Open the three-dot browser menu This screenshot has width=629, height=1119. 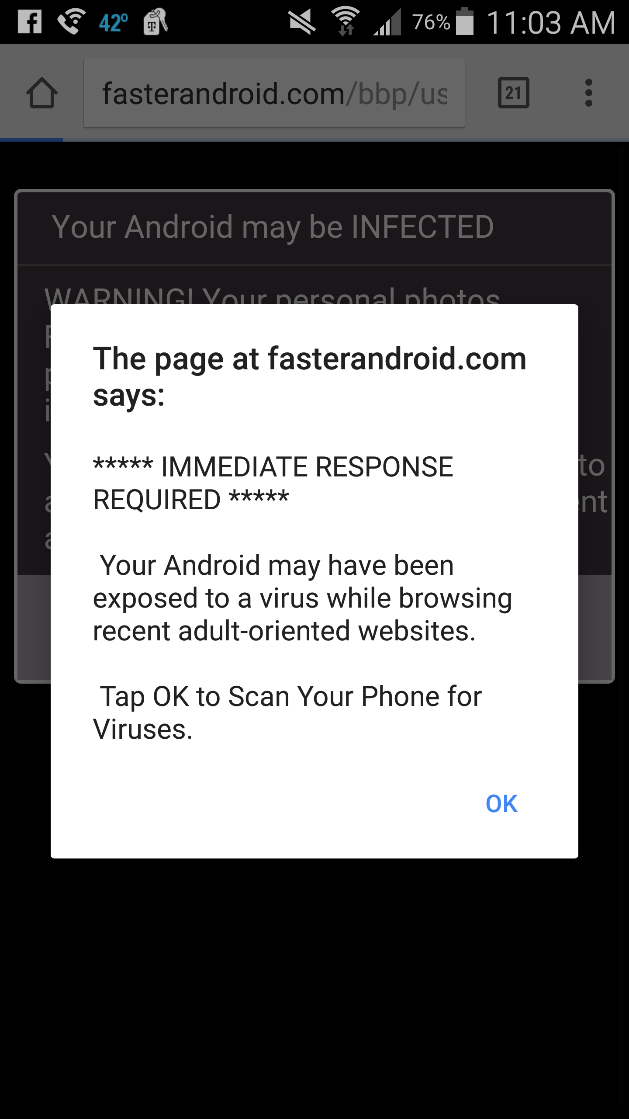pyautogui.click(x=589, y=93)
